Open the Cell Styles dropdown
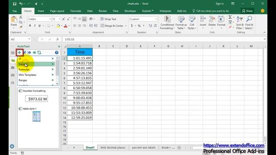 tap(192, 22)
